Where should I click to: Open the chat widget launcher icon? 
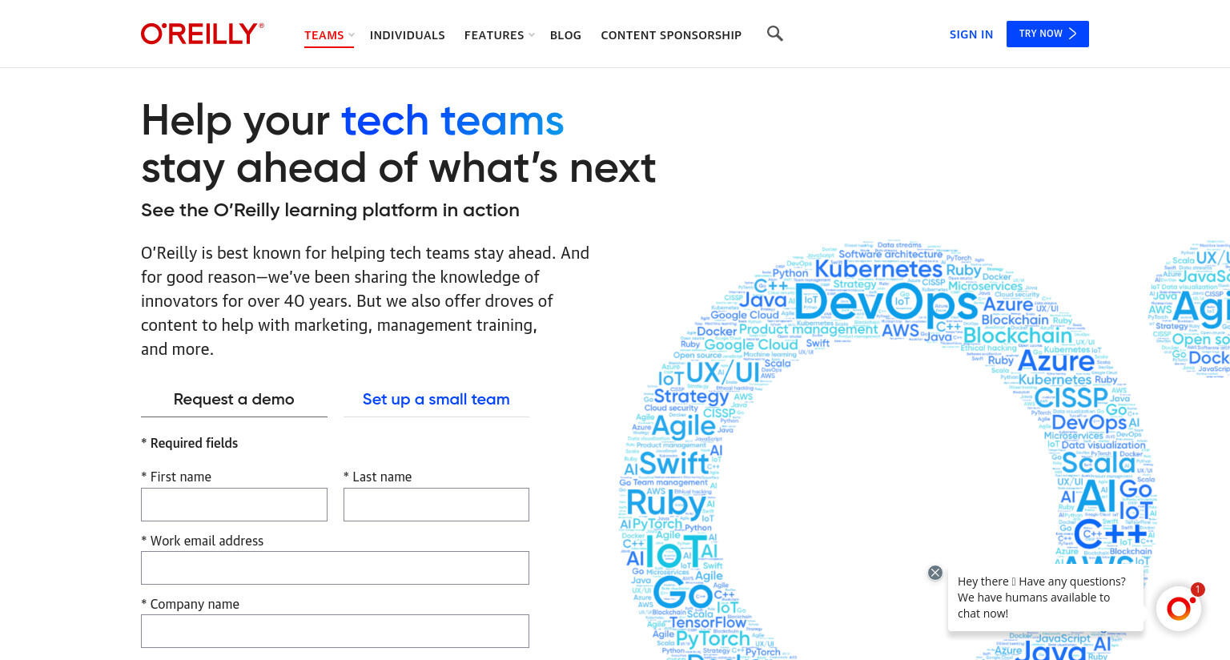1179,609
